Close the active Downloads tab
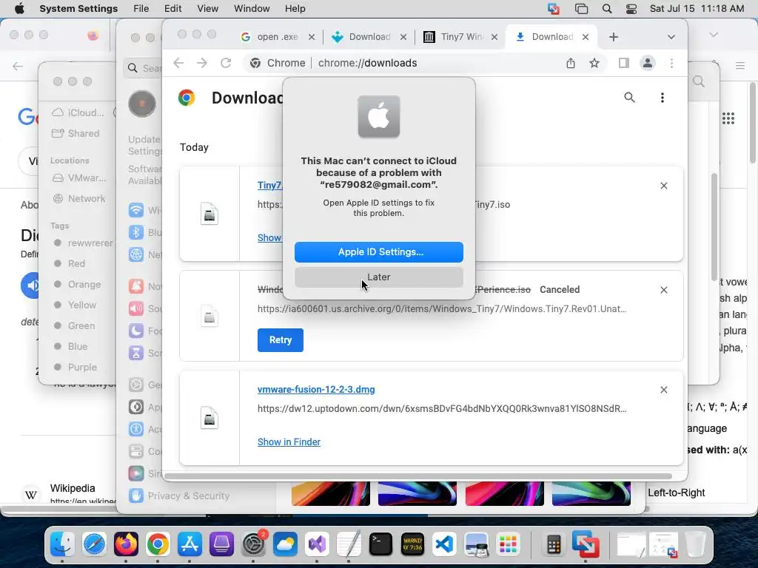Viewport: 758px width, 568px height. [x=586, y=37]
